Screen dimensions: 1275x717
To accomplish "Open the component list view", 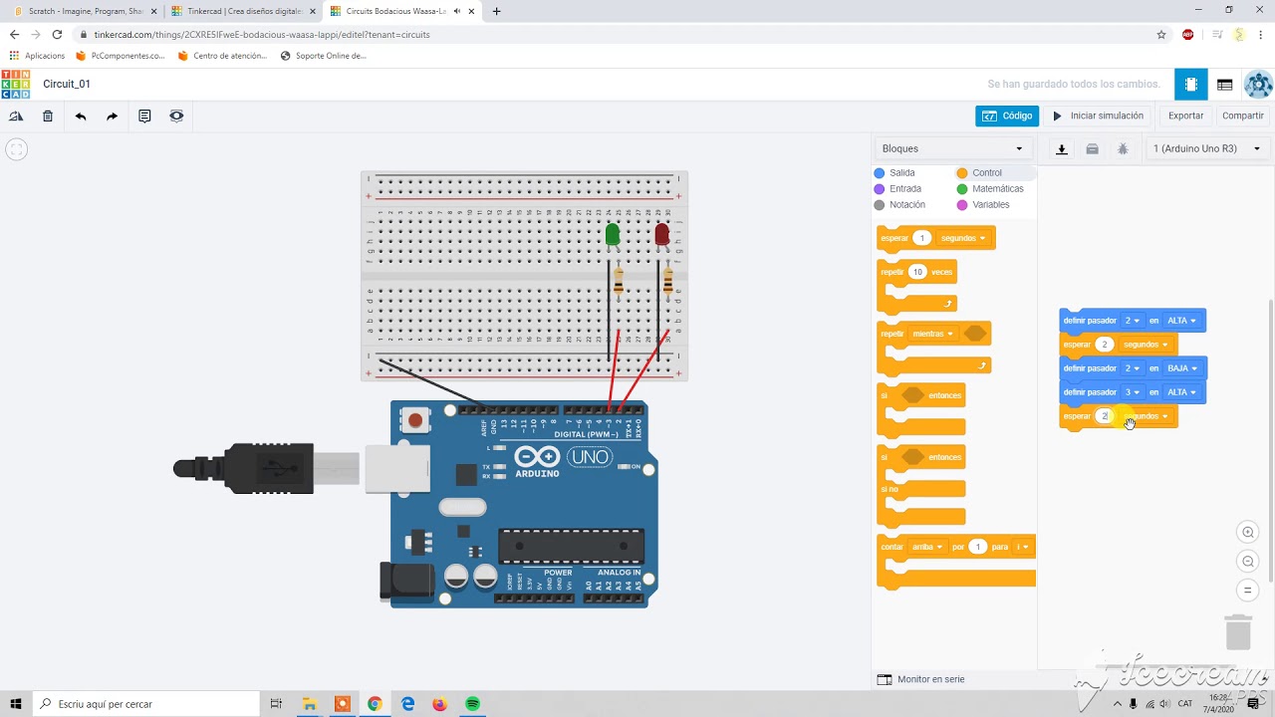I will 1225,85.
